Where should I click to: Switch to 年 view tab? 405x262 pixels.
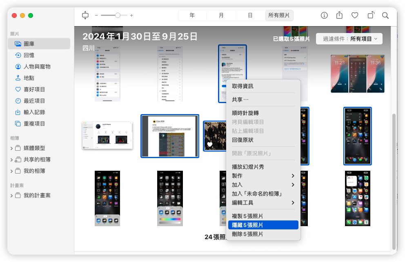(x=192, y=15)
